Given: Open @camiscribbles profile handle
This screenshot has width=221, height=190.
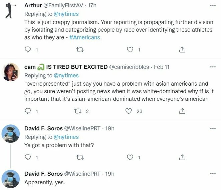Looking at the screenshot, I should (x=129, y=67).
